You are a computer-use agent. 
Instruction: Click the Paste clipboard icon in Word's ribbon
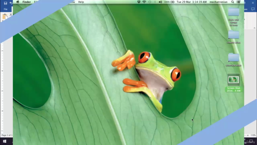[x=5, y=17]
